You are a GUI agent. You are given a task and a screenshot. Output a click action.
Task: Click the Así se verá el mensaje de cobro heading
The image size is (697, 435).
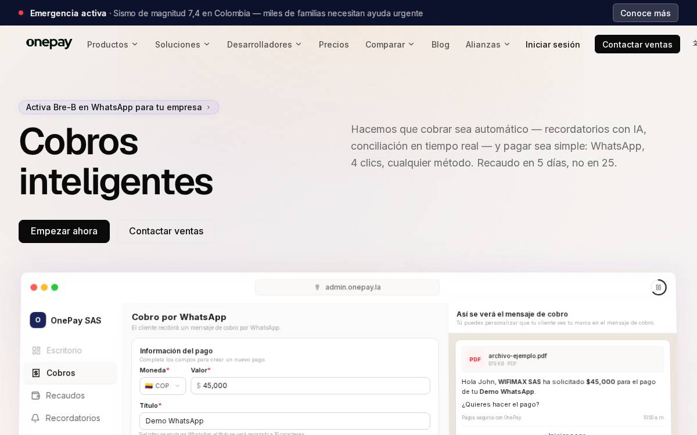(512, 314)
